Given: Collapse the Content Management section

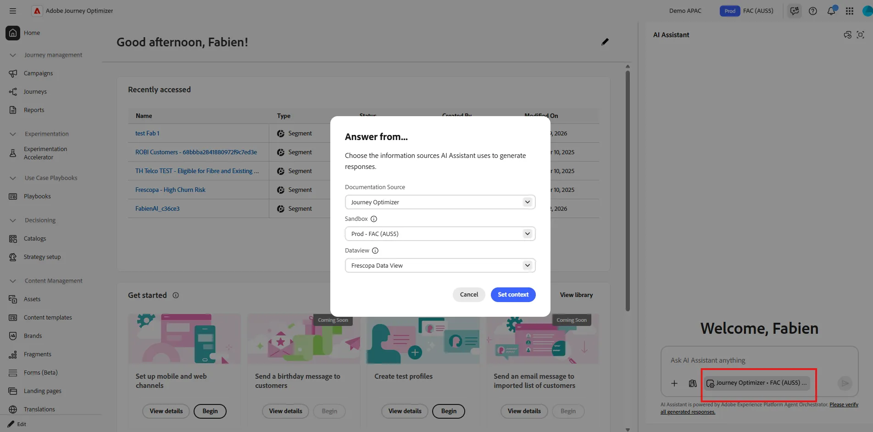Looking at the screenshot, I should 13,281.
